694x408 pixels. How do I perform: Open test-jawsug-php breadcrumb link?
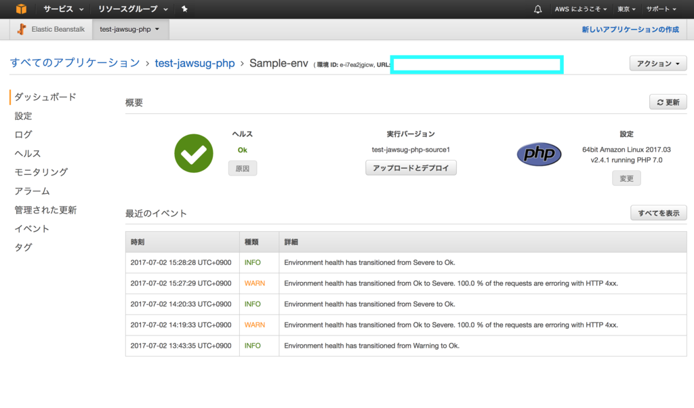tap(195, 63)
